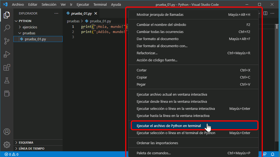The image size is (280, 157).
Task: Open notifications bell in status bar
Action: (273, 154)
